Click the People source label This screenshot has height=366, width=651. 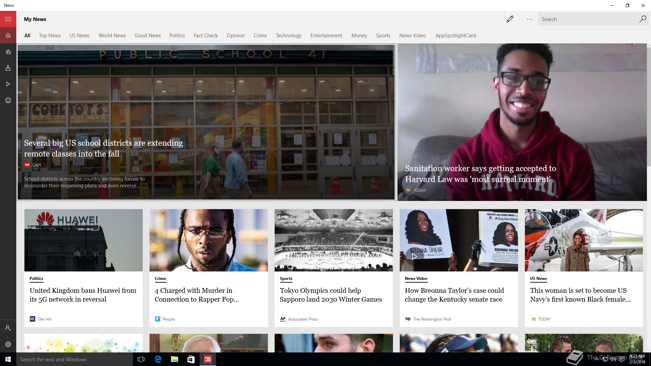[169, 319]
